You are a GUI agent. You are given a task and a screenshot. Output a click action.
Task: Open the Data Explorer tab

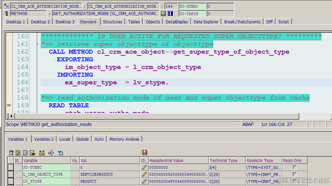coord(206,22)
